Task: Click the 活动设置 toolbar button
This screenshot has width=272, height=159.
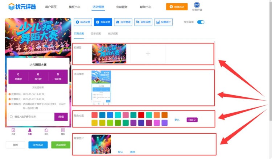Action: tap(83, 22)
